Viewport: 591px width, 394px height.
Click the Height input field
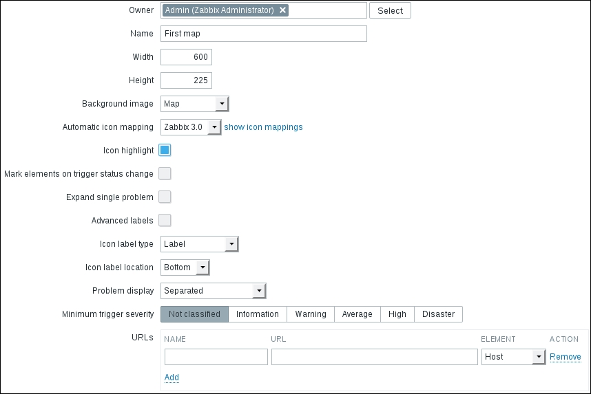(x=186, y=80)
